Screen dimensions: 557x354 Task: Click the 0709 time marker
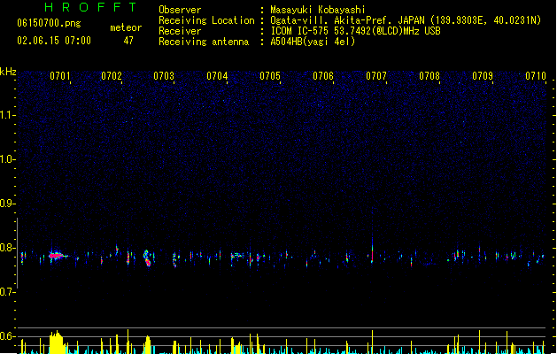[x=483, y=76]
